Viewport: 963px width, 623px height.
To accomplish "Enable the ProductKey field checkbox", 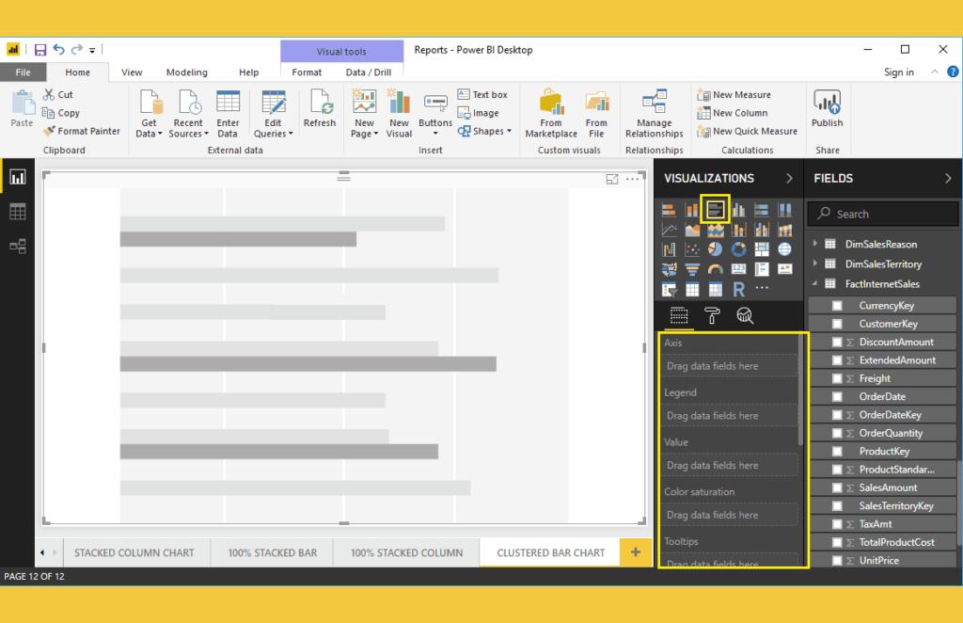I will [x=837, y=452].
